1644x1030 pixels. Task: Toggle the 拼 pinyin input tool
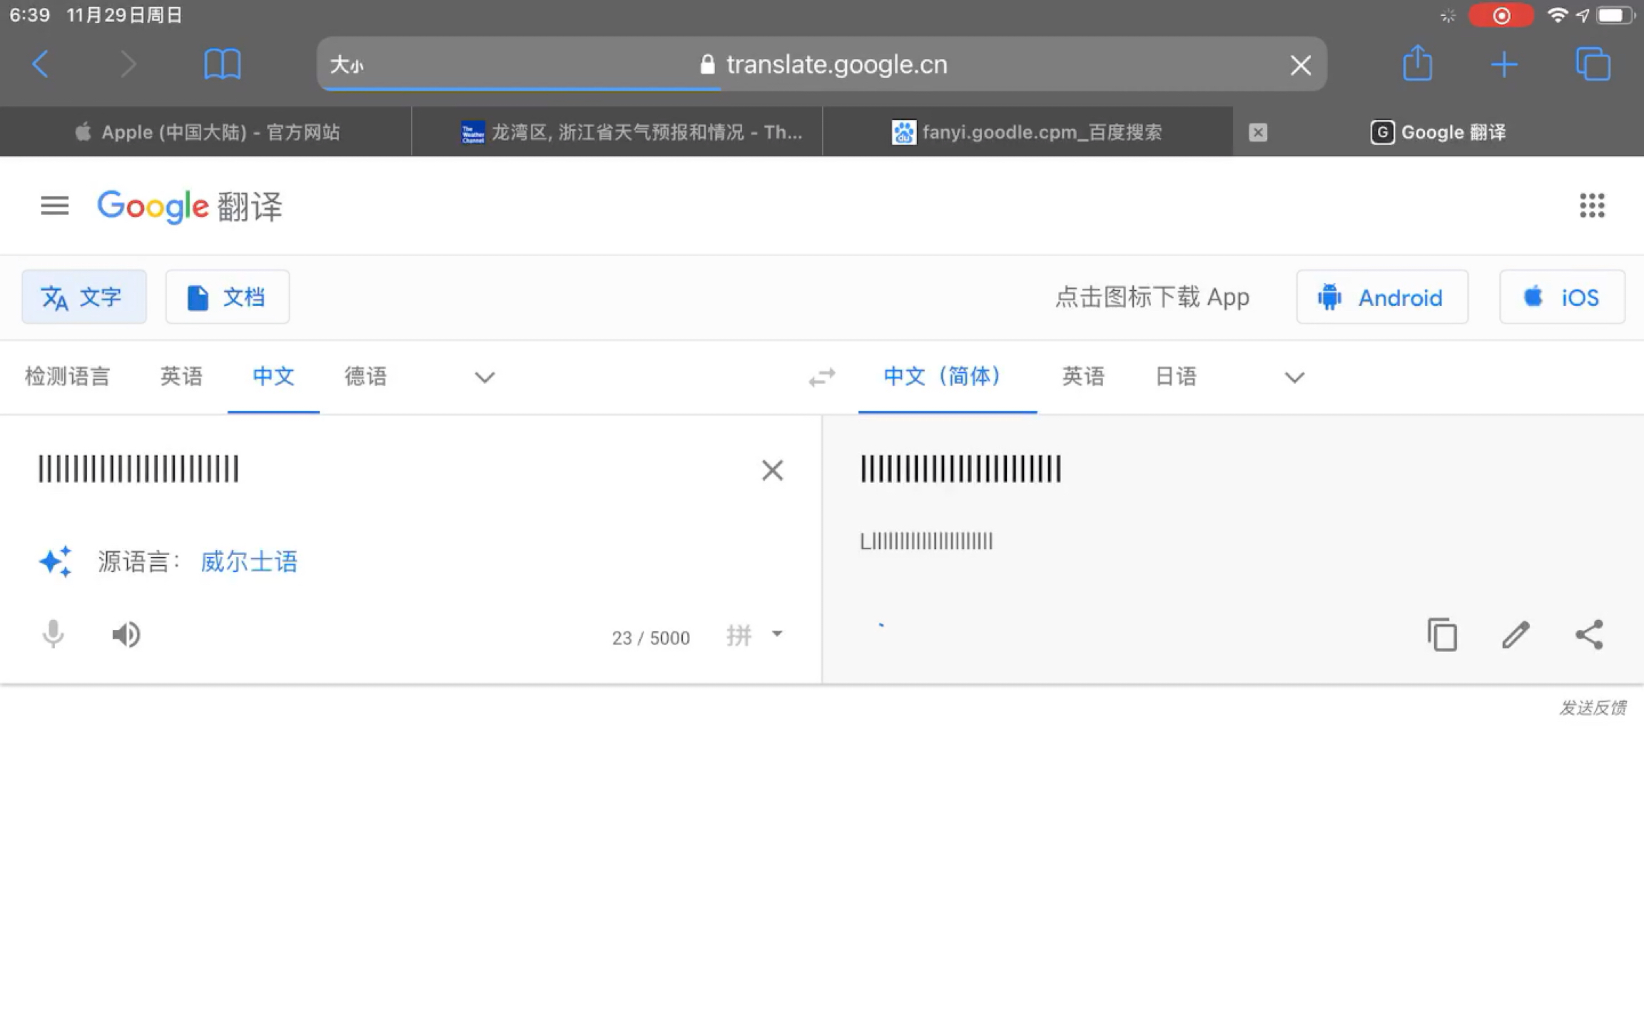(739, 635)
